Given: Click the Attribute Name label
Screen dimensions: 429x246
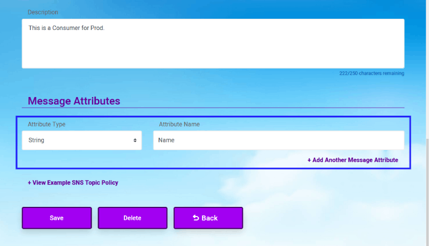Looking at the screenshot, I should point(179,124).
